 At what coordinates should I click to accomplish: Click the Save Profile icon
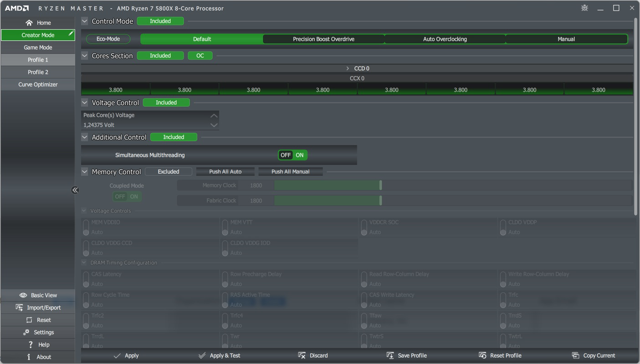point(390,355)
